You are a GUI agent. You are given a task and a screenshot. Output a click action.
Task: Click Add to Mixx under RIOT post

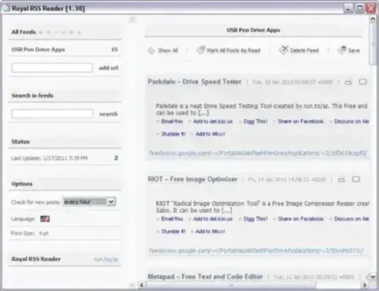point(210,232)
